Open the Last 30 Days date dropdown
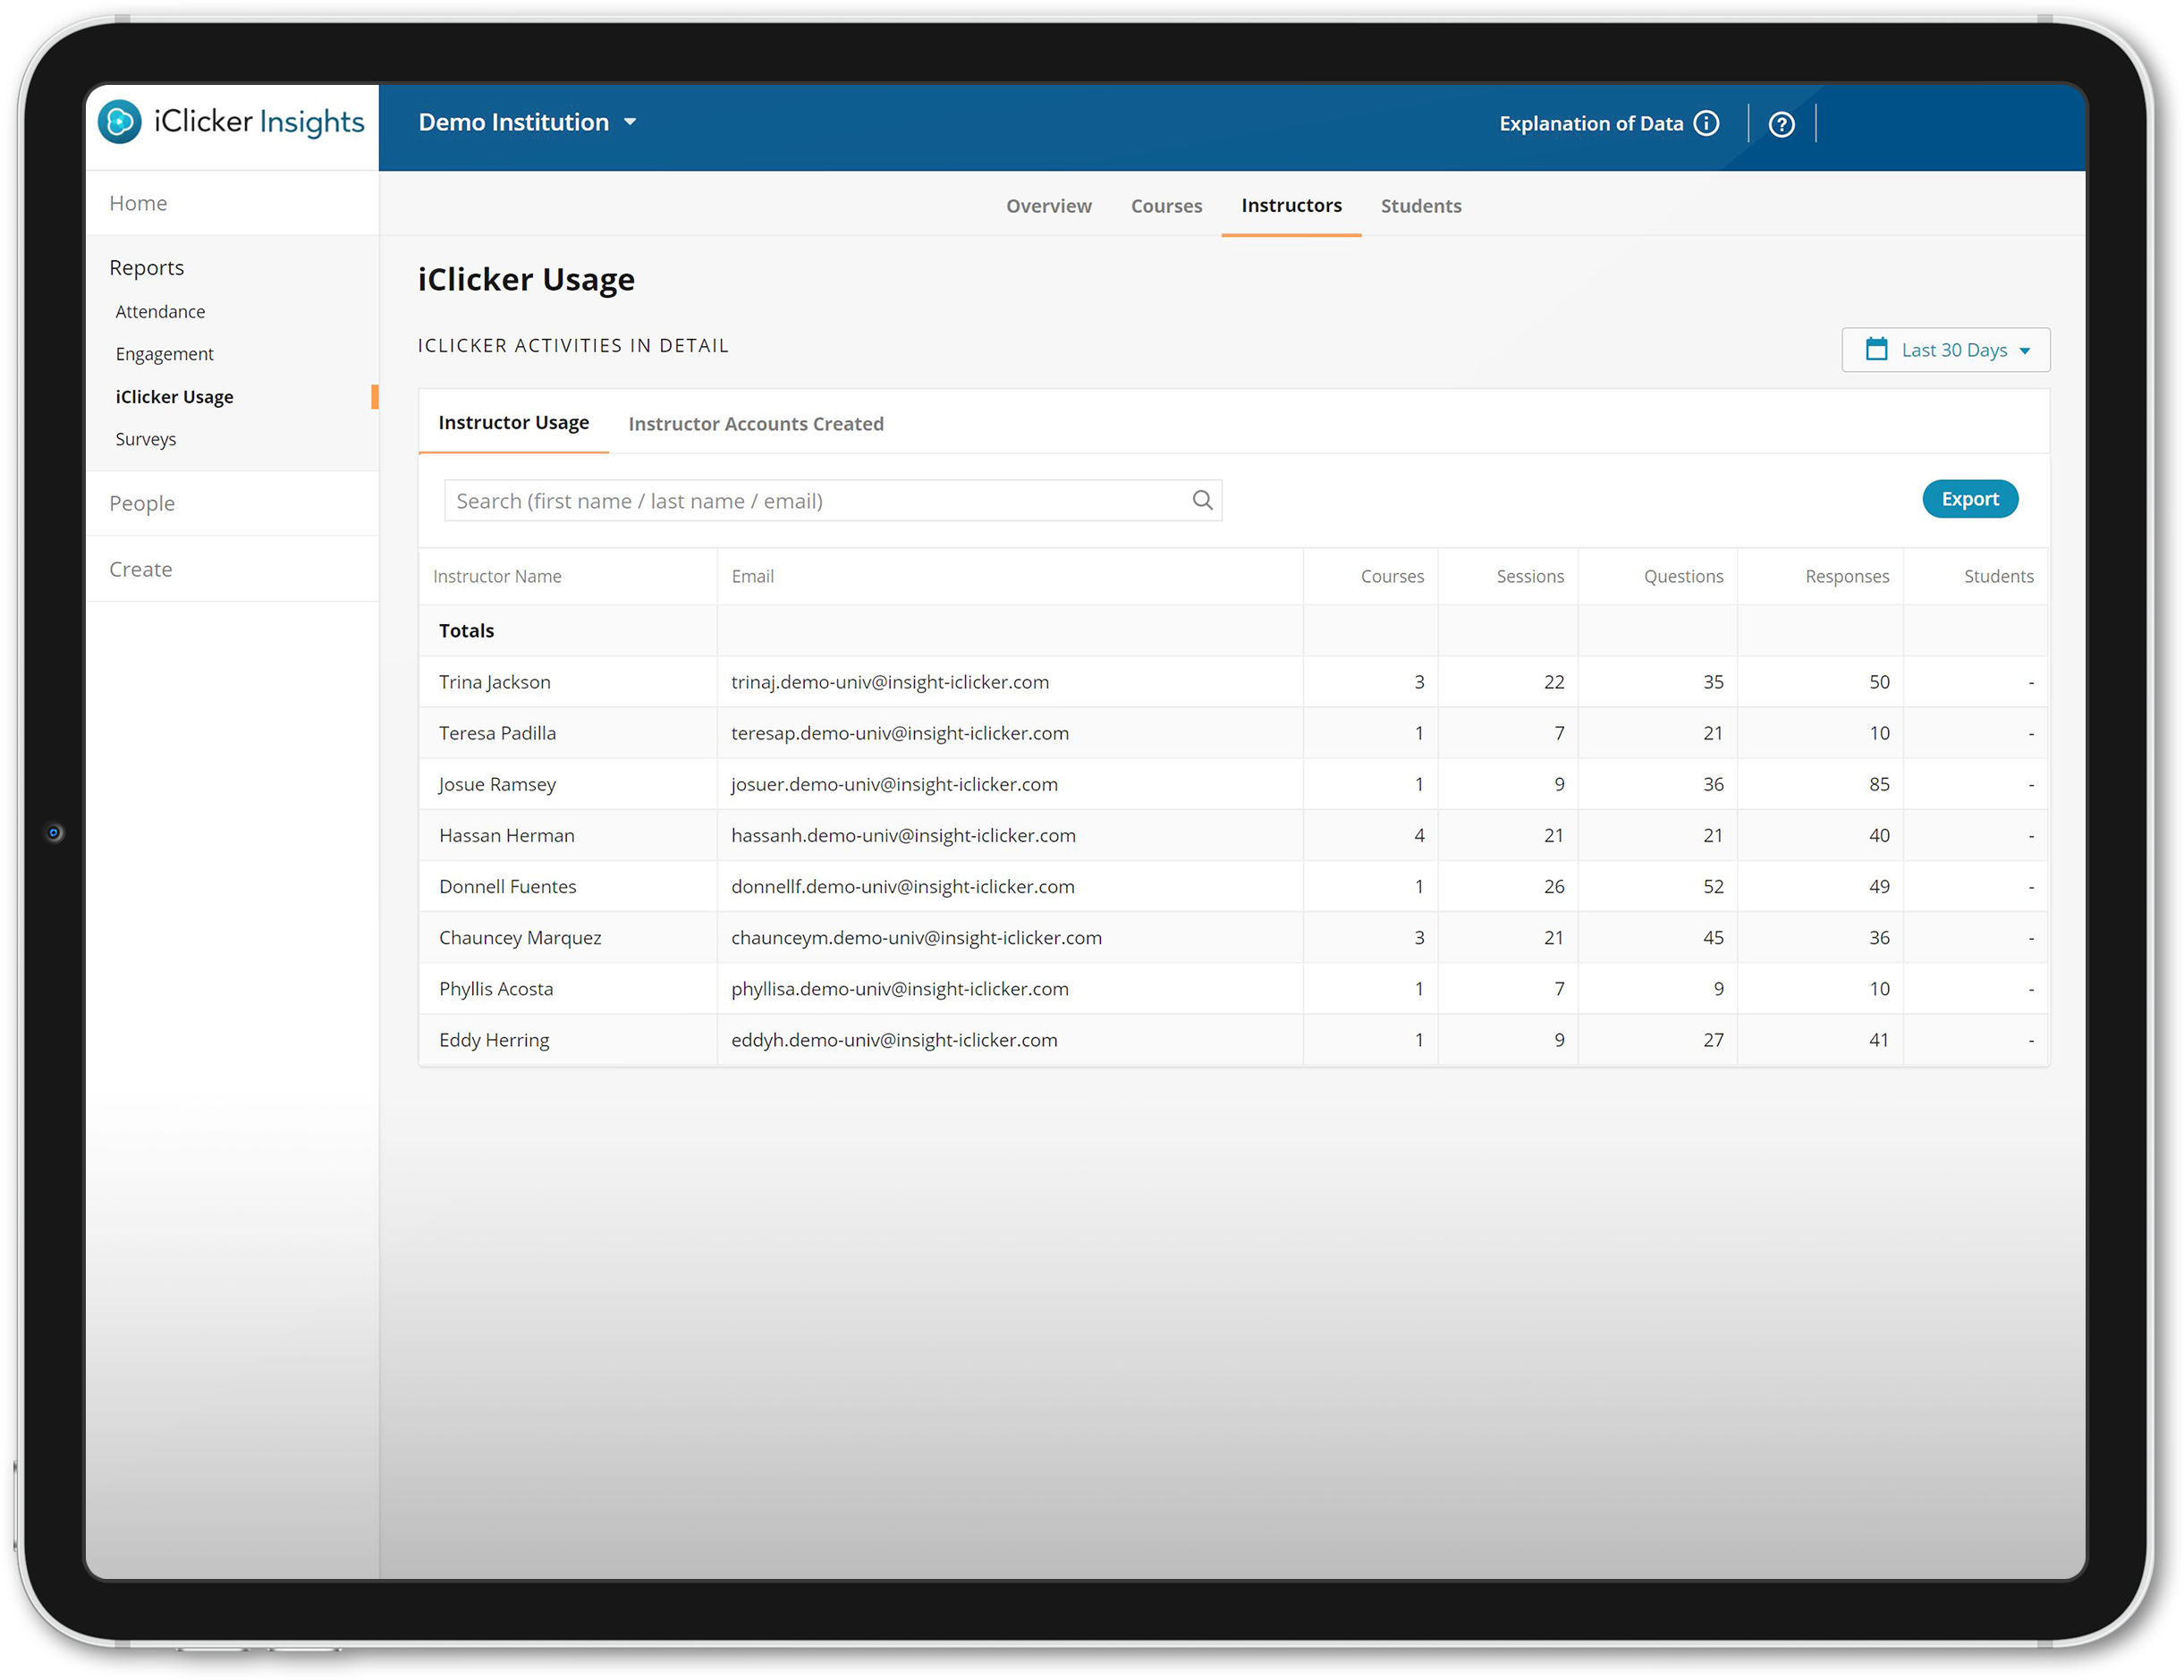Image resolution: width=2184 pixels, height=1680 pixels. pos(1945,350)
